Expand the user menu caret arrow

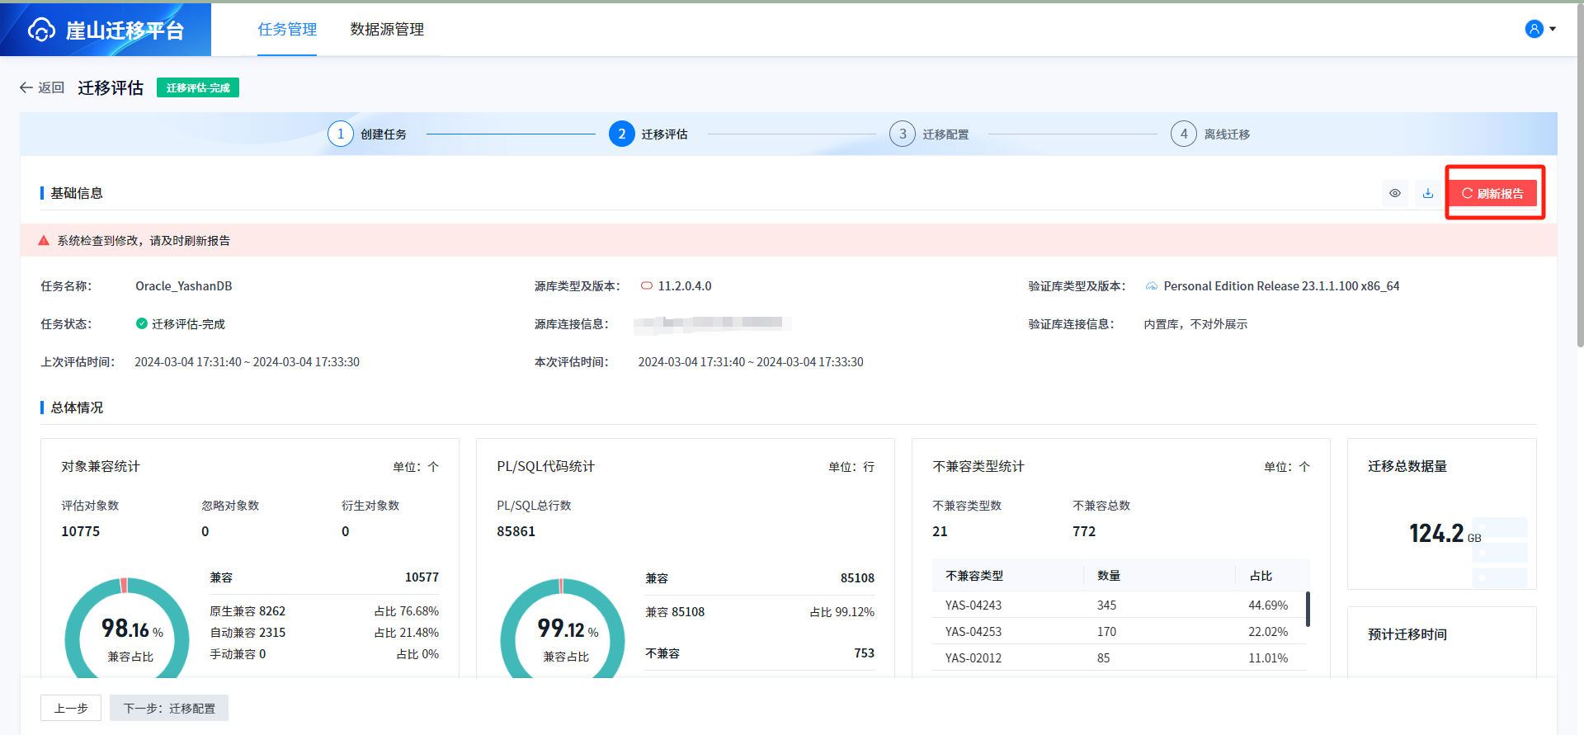tap(1553, 29)
